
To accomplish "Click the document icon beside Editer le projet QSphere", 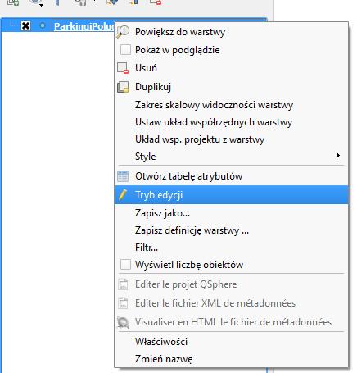I will (x=123, y=284).
